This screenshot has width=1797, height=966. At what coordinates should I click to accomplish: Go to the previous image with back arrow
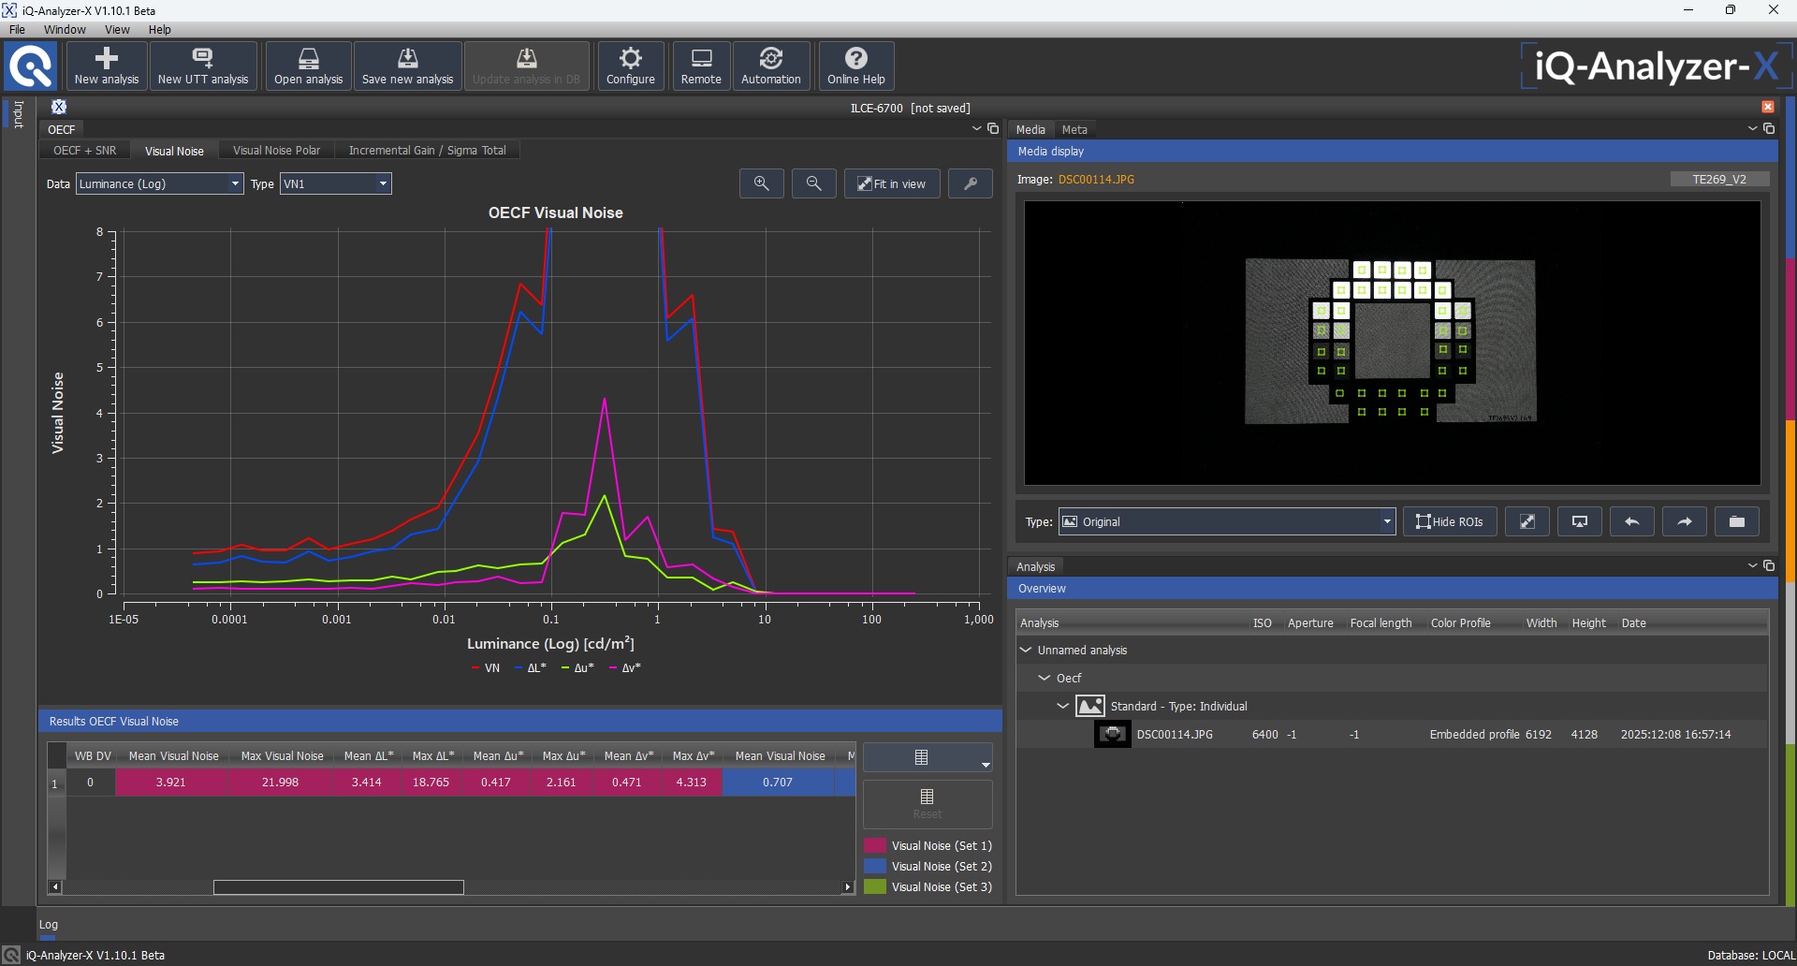coord(1632,521)
